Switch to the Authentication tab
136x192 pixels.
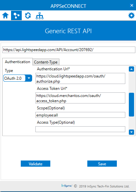(18, 62)
